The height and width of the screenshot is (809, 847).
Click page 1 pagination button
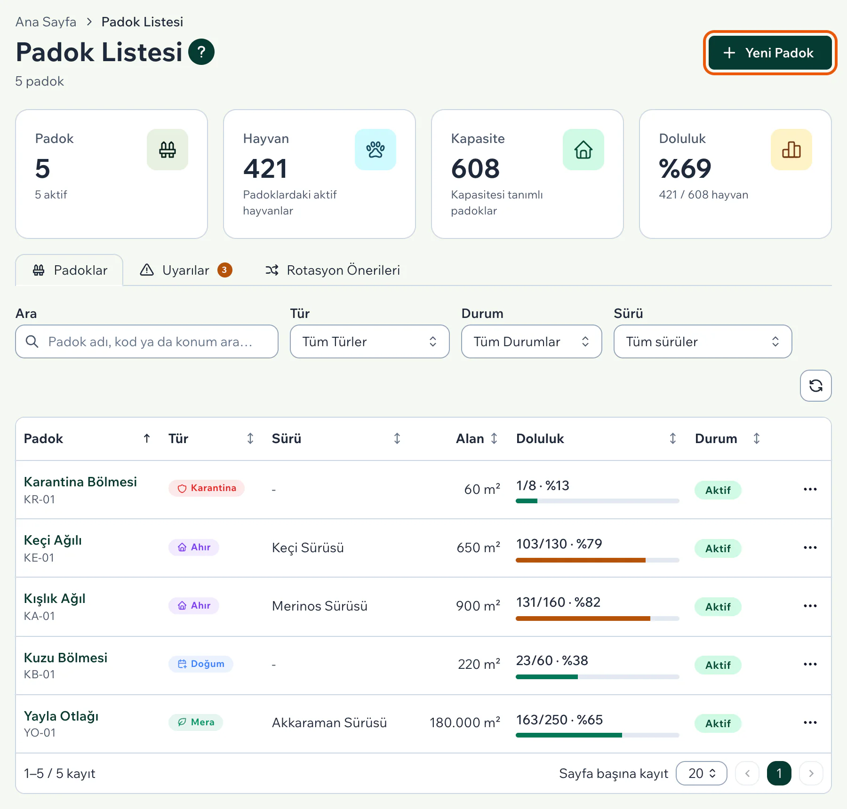point(779,773)
